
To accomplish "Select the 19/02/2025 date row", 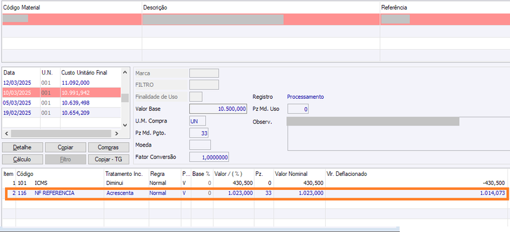I will pos(61,113).
